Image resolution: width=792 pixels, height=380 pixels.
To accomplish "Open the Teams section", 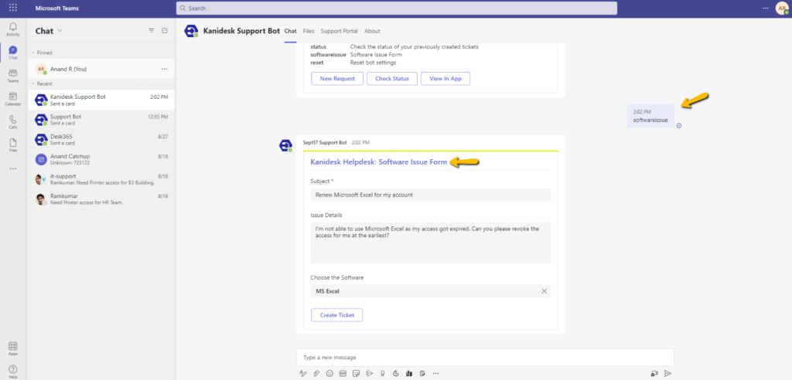I will click(13, 75).
